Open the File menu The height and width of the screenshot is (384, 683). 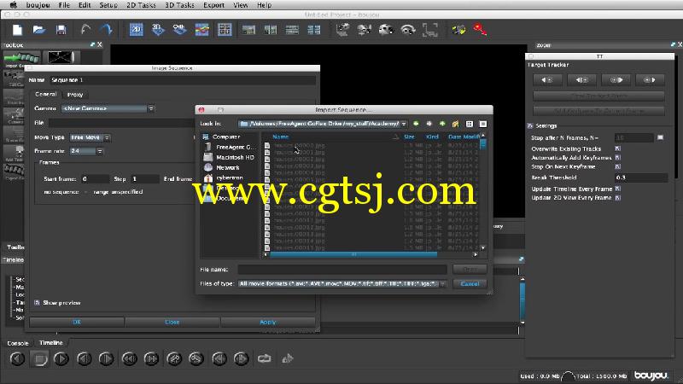[x=64, y=5]
